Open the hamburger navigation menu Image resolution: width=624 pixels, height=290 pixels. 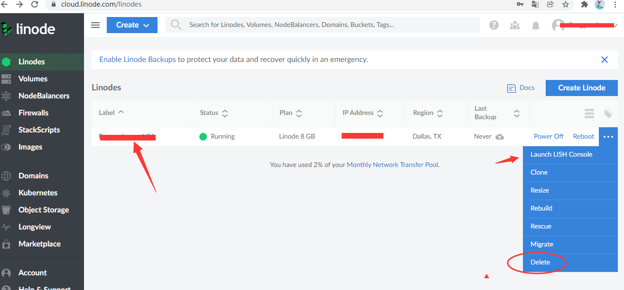(x=95, y=25)
